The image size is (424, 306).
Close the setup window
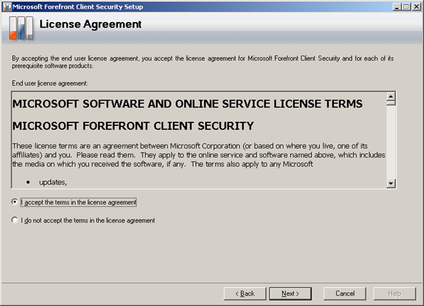416,7
